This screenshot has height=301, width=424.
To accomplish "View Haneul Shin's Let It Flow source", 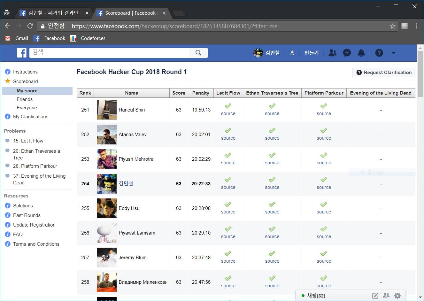I will (228, 113).
